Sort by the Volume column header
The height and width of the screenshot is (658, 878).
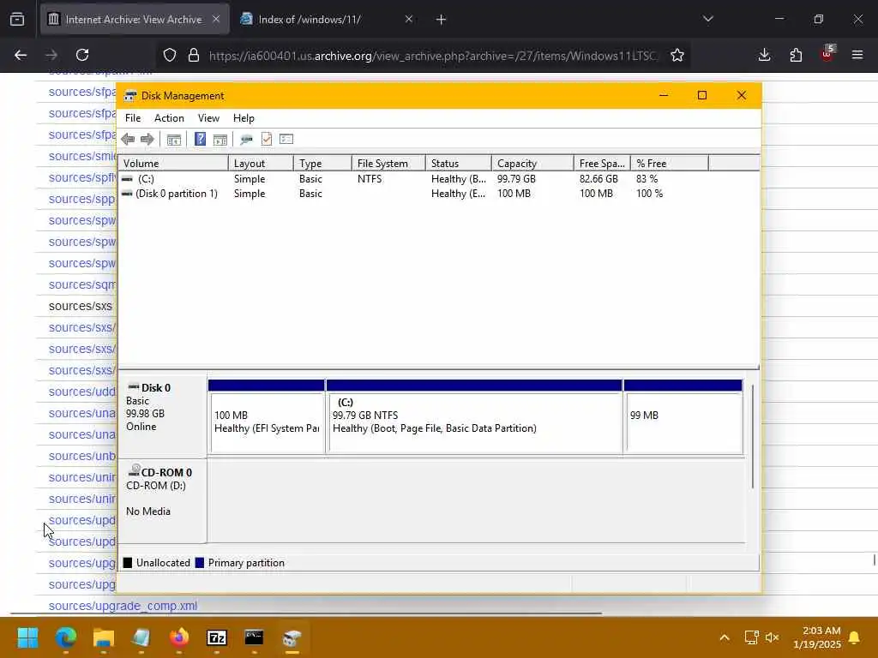click(x=173, y=164)
